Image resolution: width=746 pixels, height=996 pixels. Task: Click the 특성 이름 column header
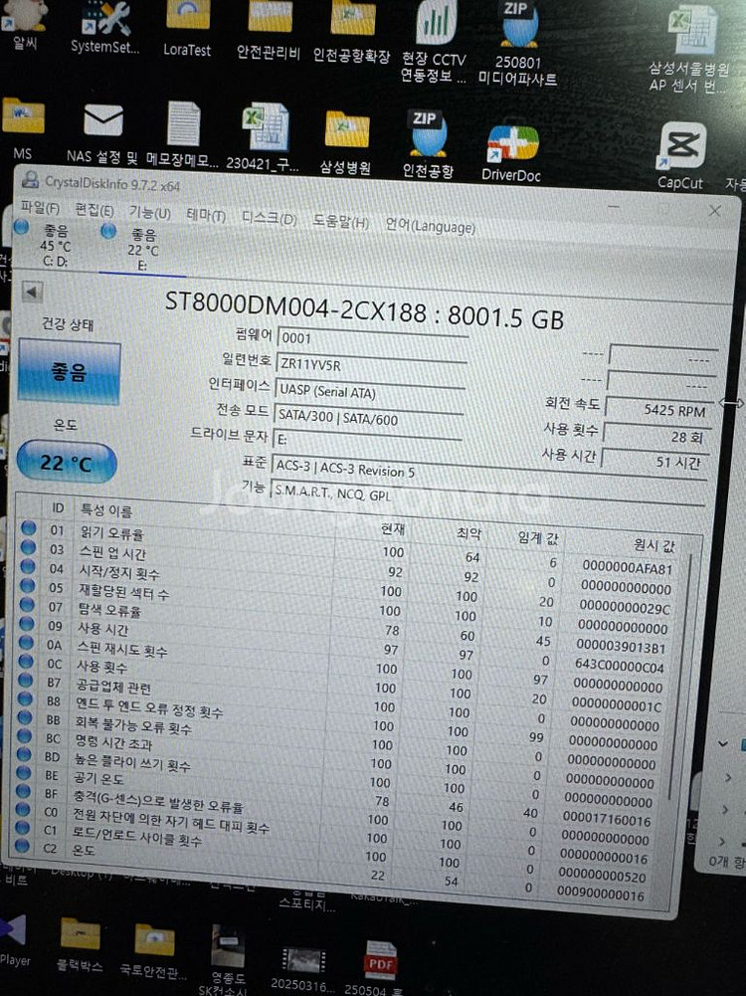[x=106, y=510]
